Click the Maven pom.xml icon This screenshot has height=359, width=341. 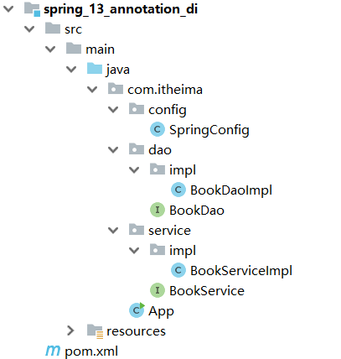(53, 351)
